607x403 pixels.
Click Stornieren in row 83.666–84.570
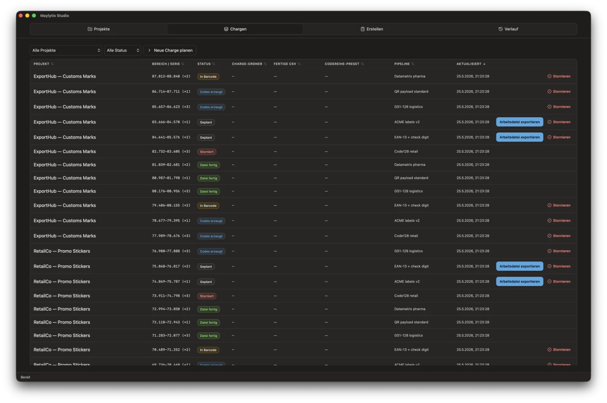click(559, 122)
